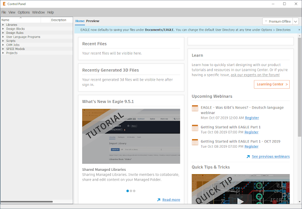Select CAM Jobs item in the tree
Viewport: 302px width, 209px height.
point(13,45)
